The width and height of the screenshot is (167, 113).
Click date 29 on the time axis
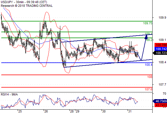tap(78, 111)
